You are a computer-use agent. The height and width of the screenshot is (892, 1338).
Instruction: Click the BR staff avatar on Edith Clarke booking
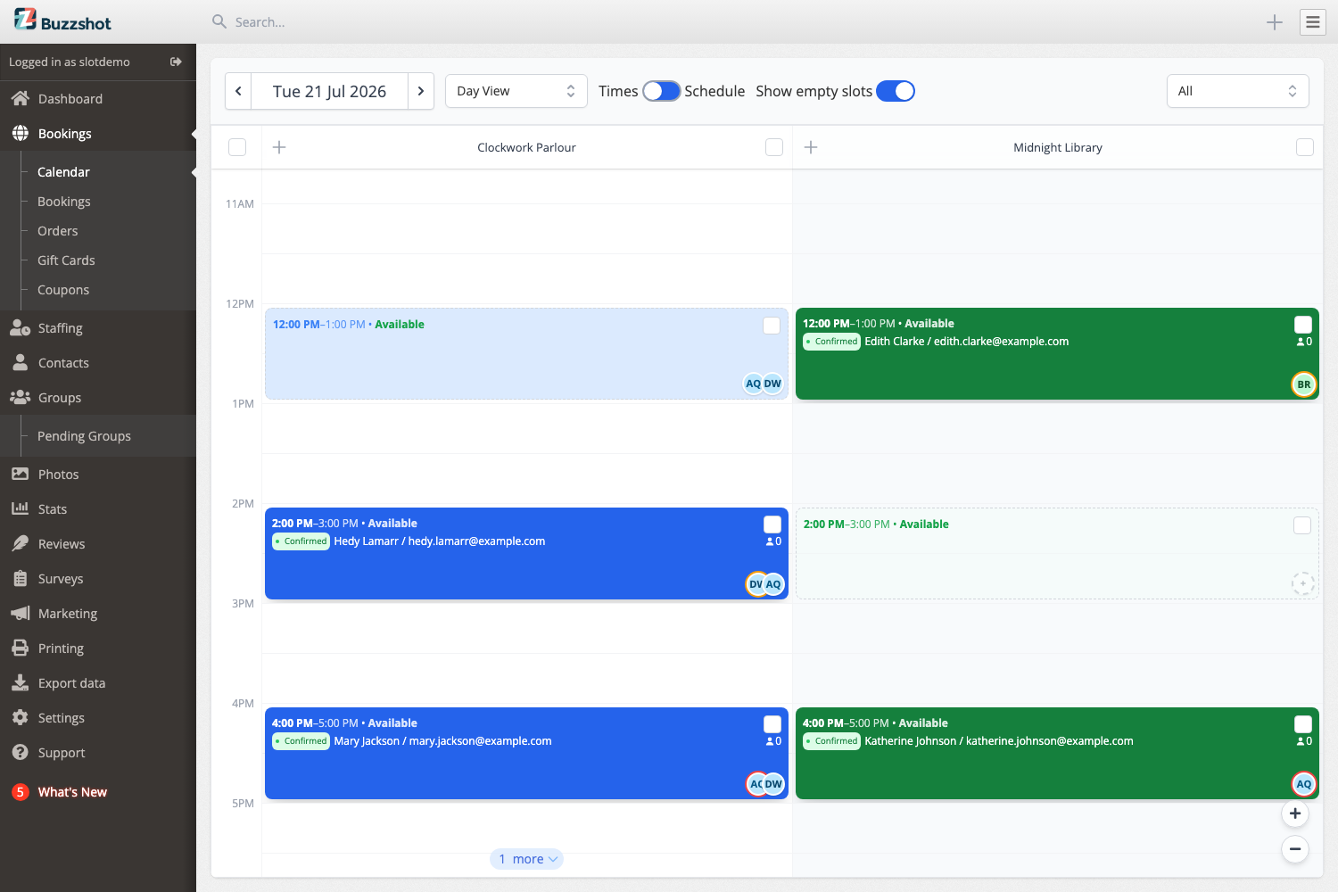click(1304, 384)
